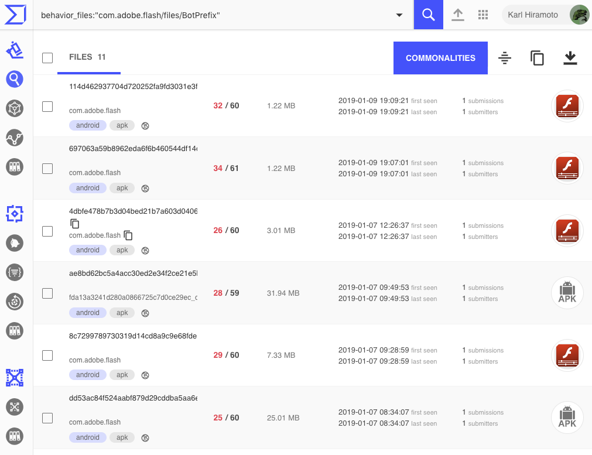Check the box for file 8c7299789730319d
Image resolution: width=592 pixels, height=455 pixels.
47,355
